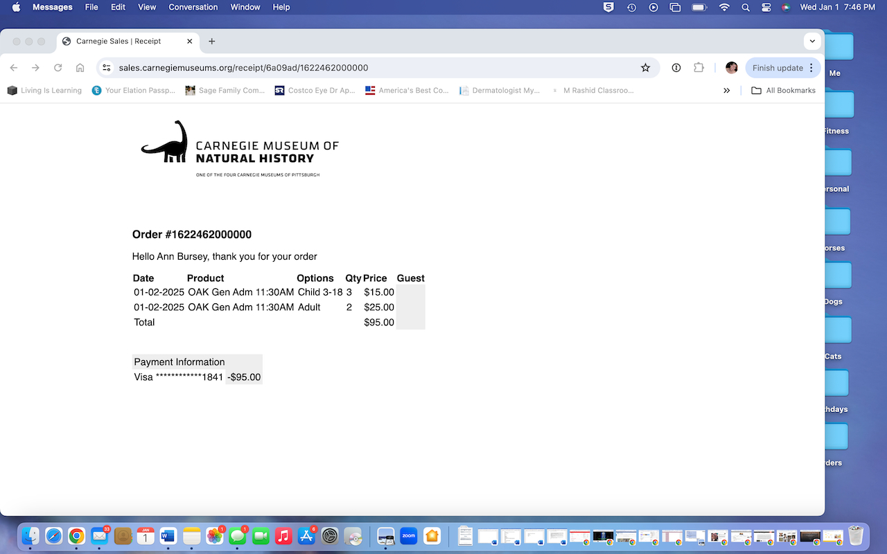Screen dimensions: 887x554
Task: Open the Extensions puzzle icon
Action: pos(699,68)
